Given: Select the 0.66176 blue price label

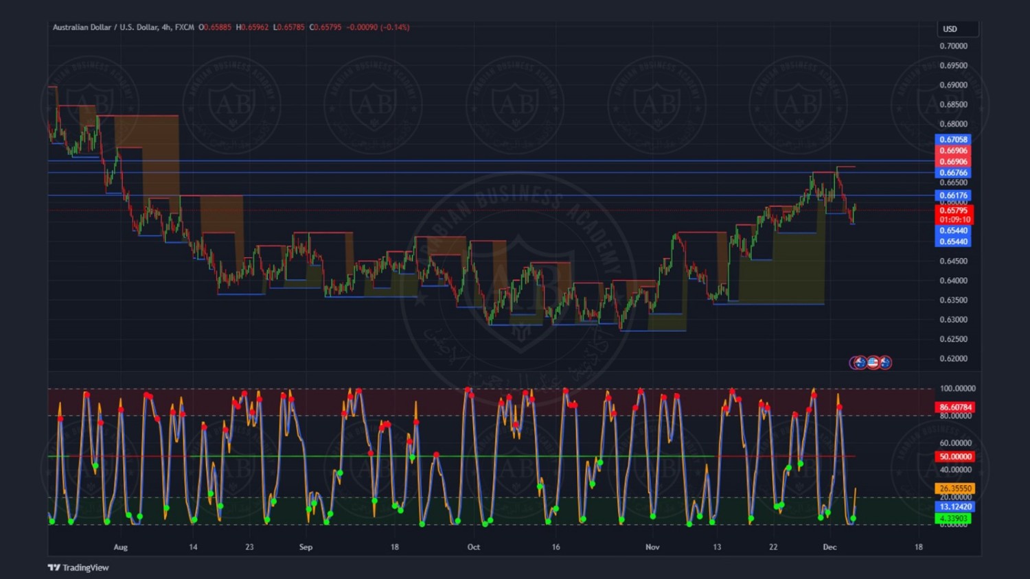Looking at the screenshot, I should tap(953, 196).
